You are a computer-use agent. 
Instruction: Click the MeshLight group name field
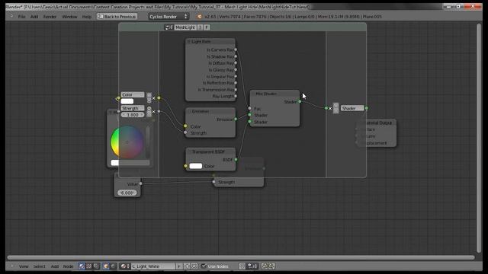[x=185, y=27]
